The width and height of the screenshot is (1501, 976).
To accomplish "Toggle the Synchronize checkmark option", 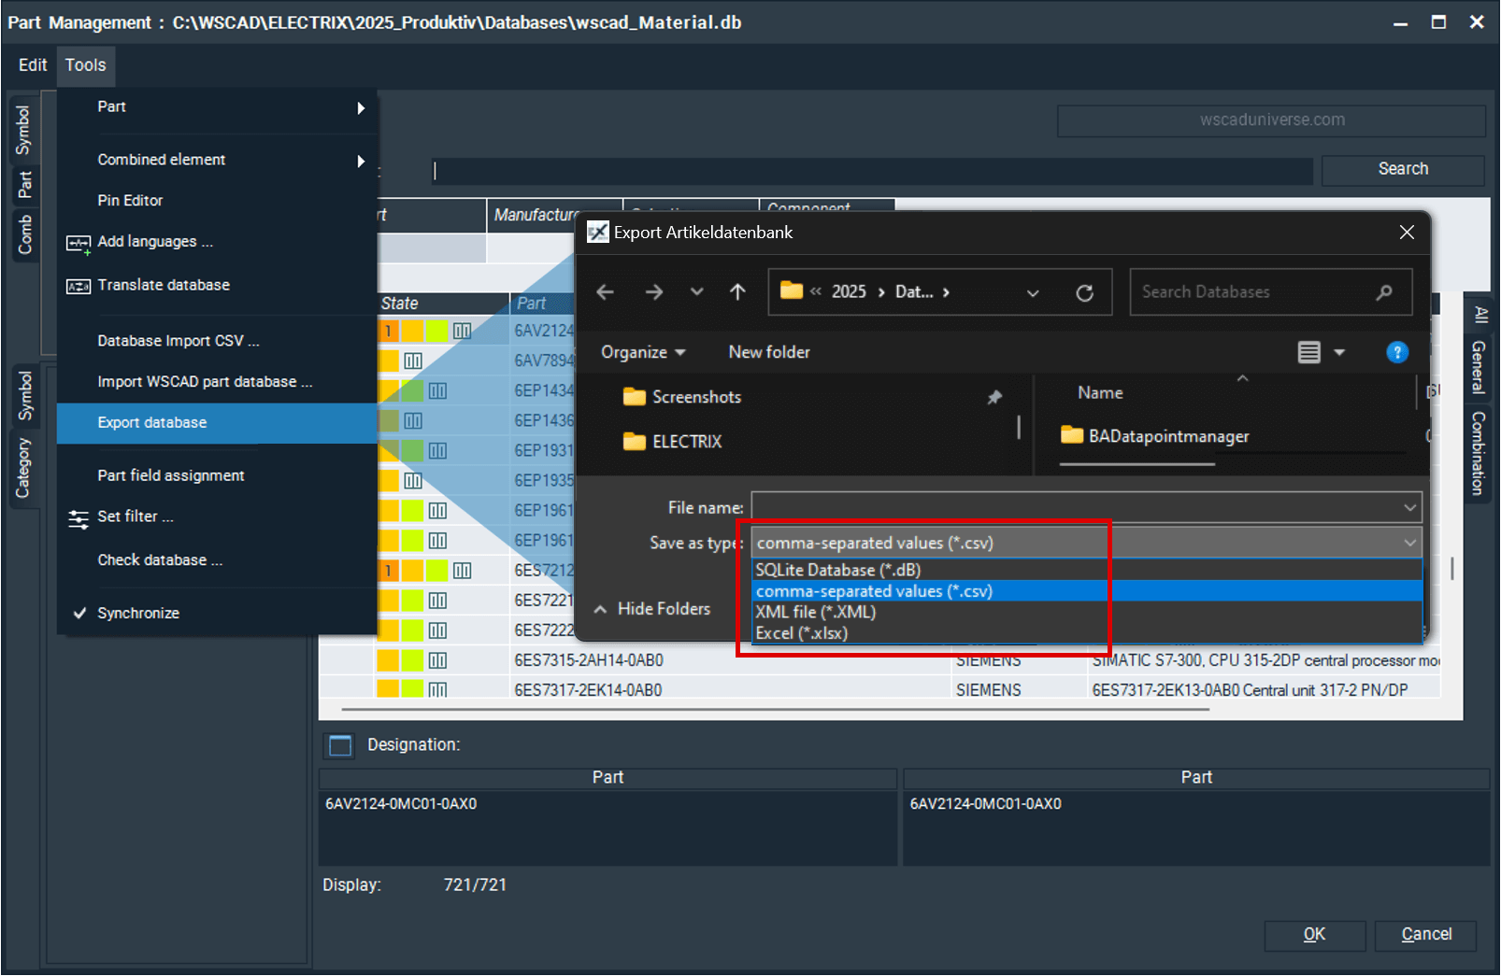I will (80, 614).
